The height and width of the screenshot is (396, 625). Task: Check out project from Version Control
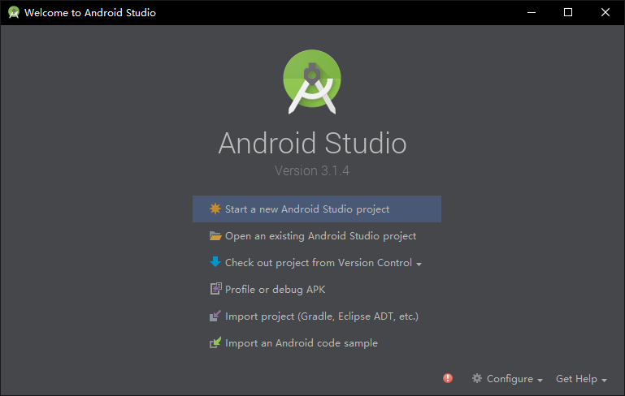click(x=317, y=262)
